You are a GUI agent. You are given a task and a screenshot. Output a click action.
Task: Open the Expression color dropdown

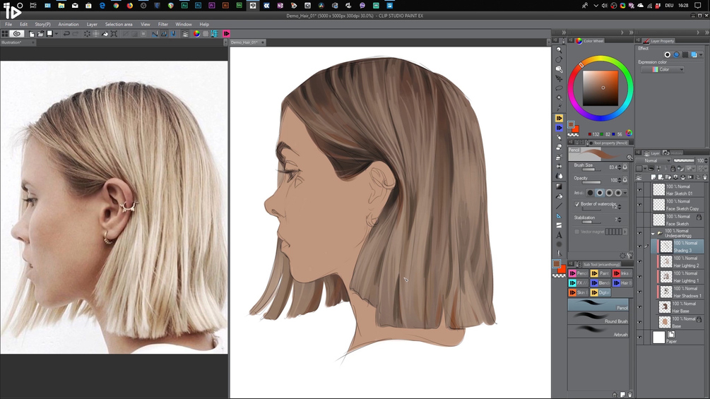click(x=663, y=69)
